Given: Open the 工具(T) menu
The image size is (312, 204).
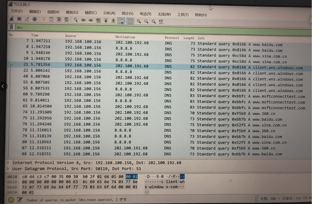Looking at the screenshot, I should tap(183, 15).
